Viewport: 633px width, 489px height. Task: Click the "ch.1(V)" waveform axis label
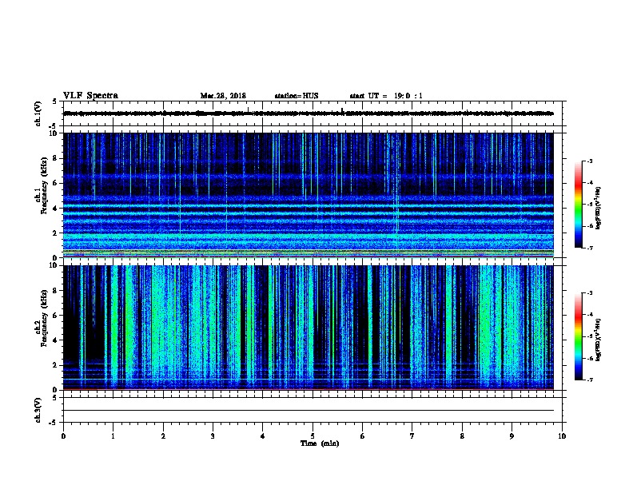[x=38, y=113]
